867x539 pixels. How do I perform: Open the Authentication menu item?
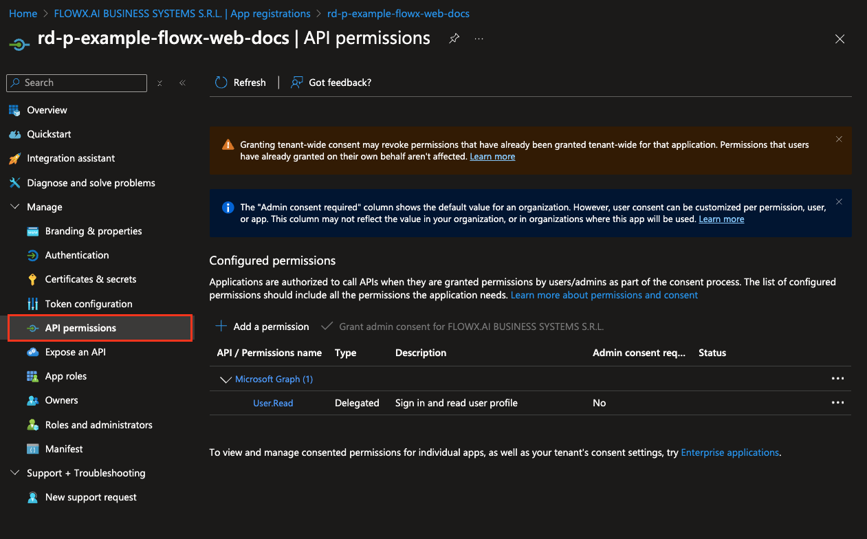click(77, 255)
